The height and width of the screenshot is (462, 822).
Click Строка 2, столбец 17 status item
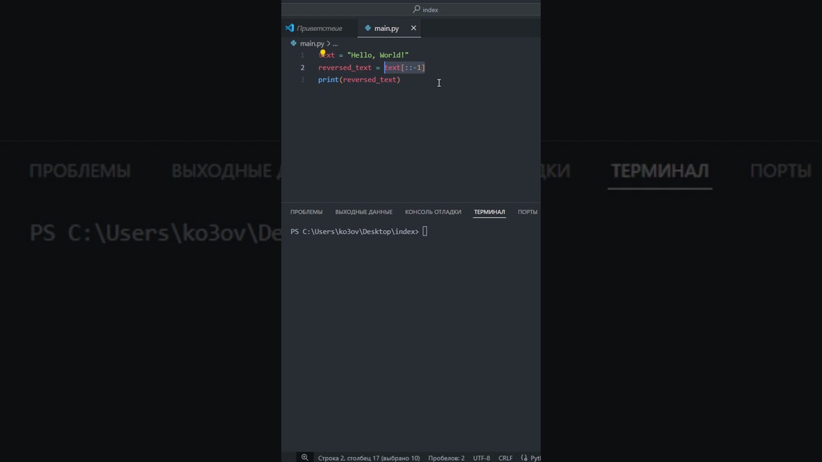pos(369,458)
